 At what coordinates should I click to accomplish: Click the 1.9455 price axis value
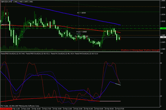point(163,49)
